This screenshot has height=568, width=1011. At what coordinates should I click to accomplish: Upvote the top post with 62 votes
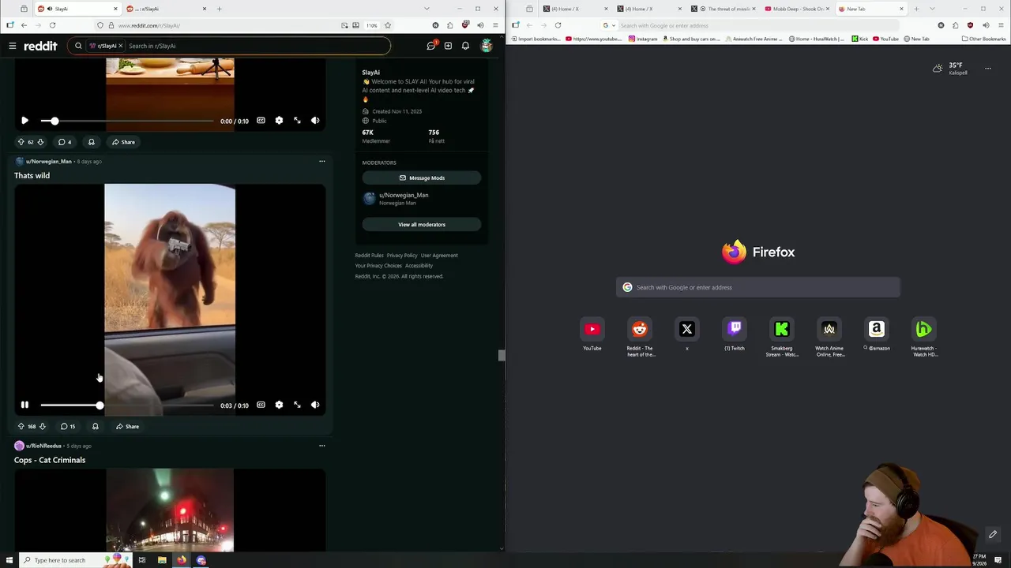tap(21, 142)
